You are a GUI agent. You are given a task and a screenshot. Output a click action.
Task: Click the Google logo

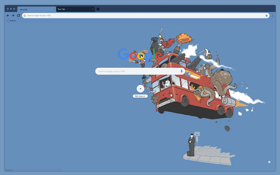(x=140, y=55)
